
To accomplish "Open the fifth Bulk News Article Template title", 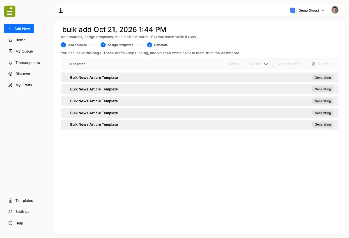I will coord(94,124).
